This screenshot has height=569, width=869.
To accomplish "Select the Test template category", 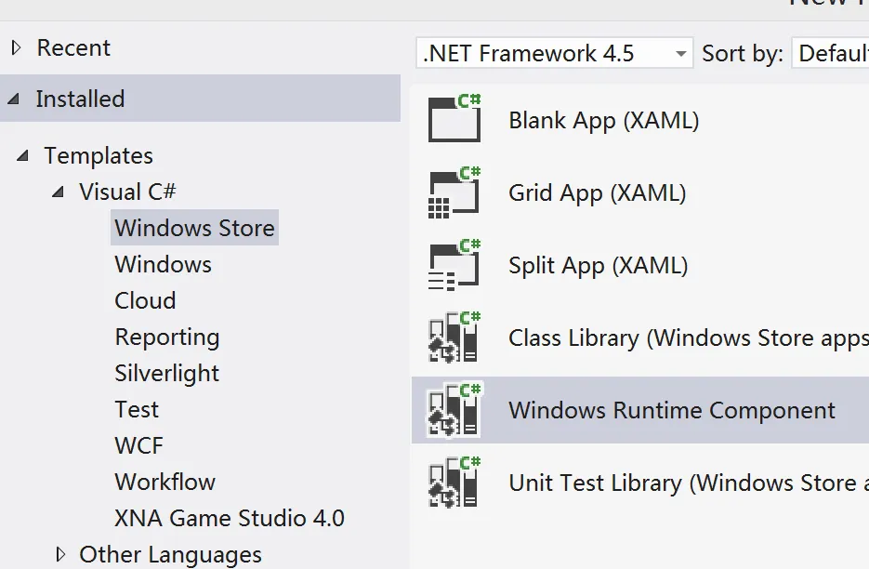I will click(x=137, y=409).
